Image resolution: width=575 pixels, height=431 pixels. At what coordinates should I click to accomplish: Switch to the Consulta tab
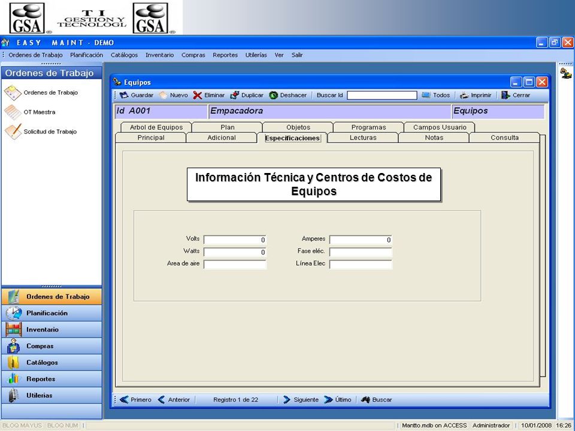pos(504,138)
